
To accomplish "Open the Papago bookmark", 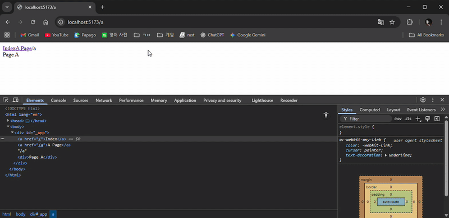I will click(85, 35).
